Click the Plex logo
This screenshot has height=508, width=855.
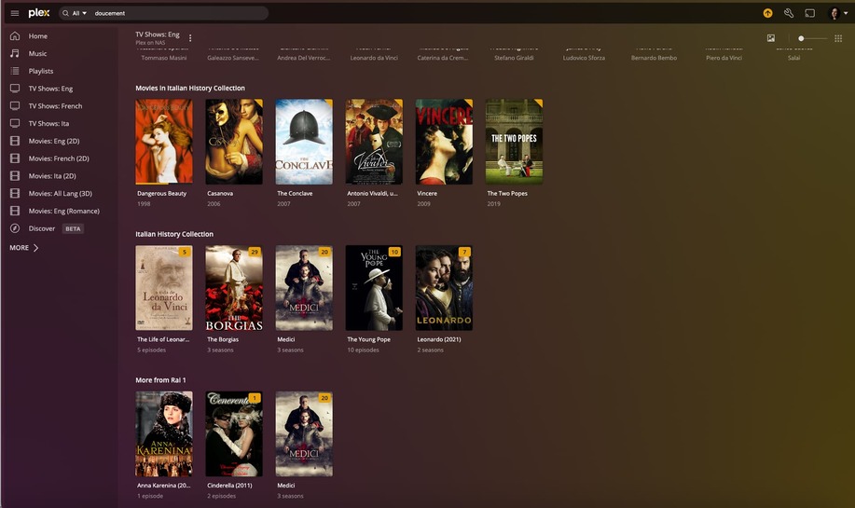point(39,12)
